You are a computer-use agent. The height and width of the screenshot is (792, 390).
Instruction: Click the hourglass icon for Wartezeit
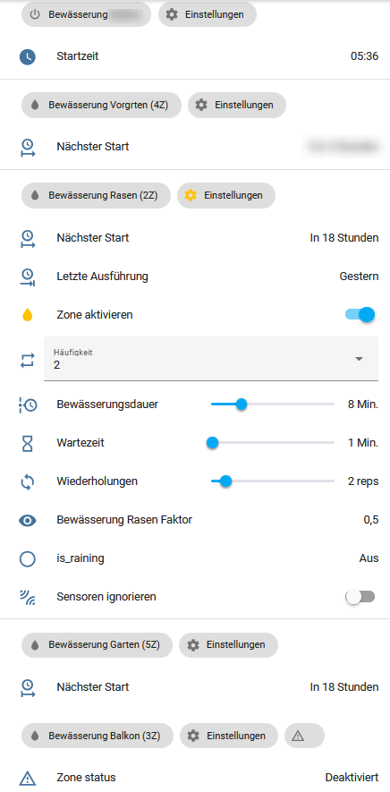[x=27, y=443]
